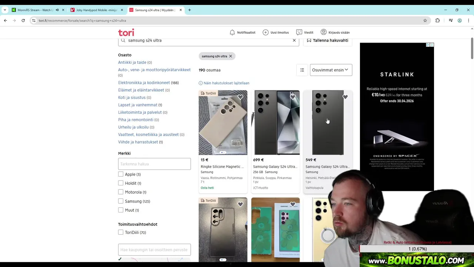Close the Joby Handypod tab

coord(122,10)
